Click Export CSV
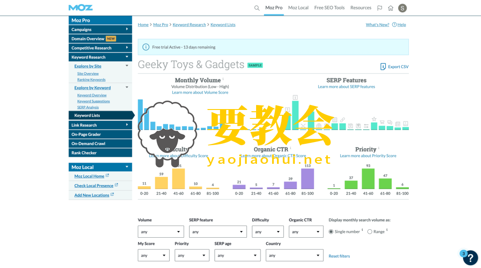 394,66
